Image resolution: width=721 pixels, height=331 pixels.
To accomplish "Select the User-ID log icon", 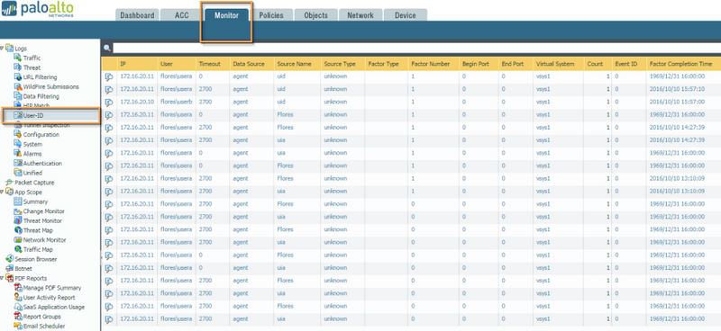I will pyautogui.click(x=17, y=115).
